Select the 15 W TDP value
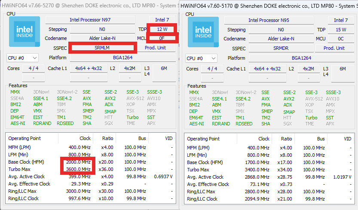The height and width of the screenshot is (210, 358). [x=341, y=30]
